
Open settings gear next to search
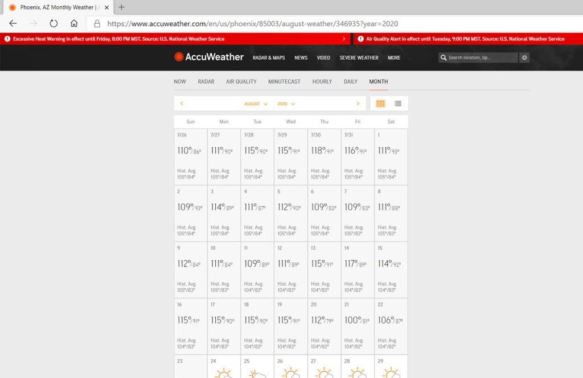(524, 57)
